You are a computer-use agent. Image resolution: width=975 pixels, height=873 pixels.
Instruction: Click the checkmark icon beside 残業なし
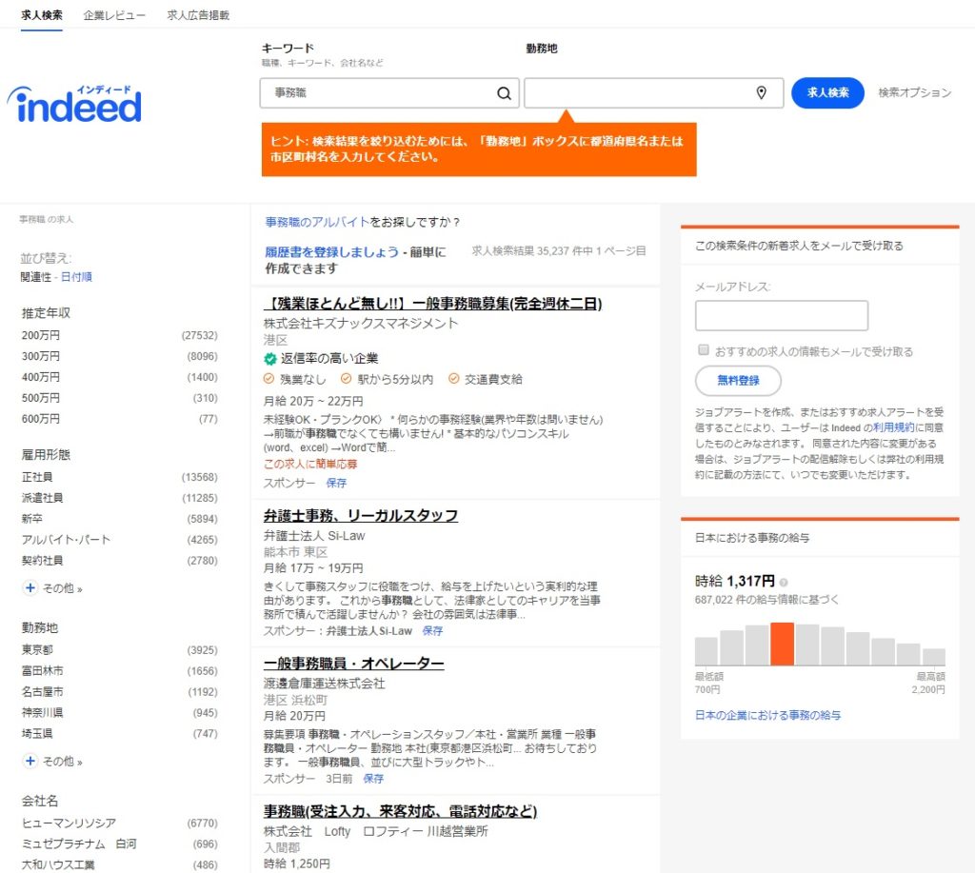point(269,380)
